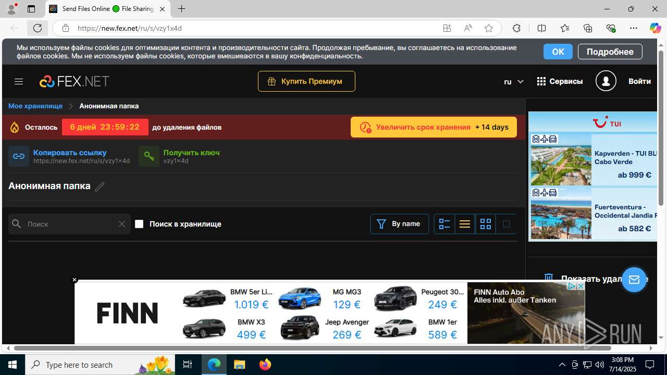Toggle the Поиск в хранилище checkbox
This screenshot has height=375, width=667.
coord(139,224)
